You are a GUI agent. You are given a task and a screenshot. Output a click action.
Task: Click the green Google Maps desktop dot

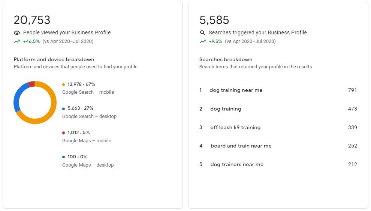[64, 157]
